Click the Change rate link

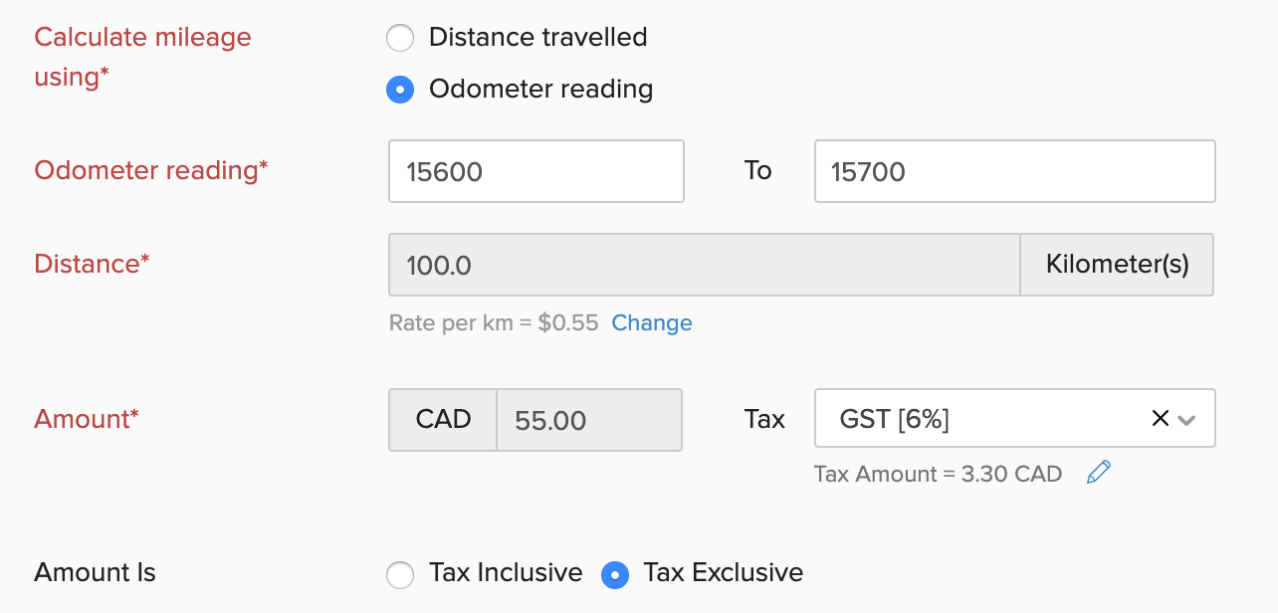coord(652,323)
